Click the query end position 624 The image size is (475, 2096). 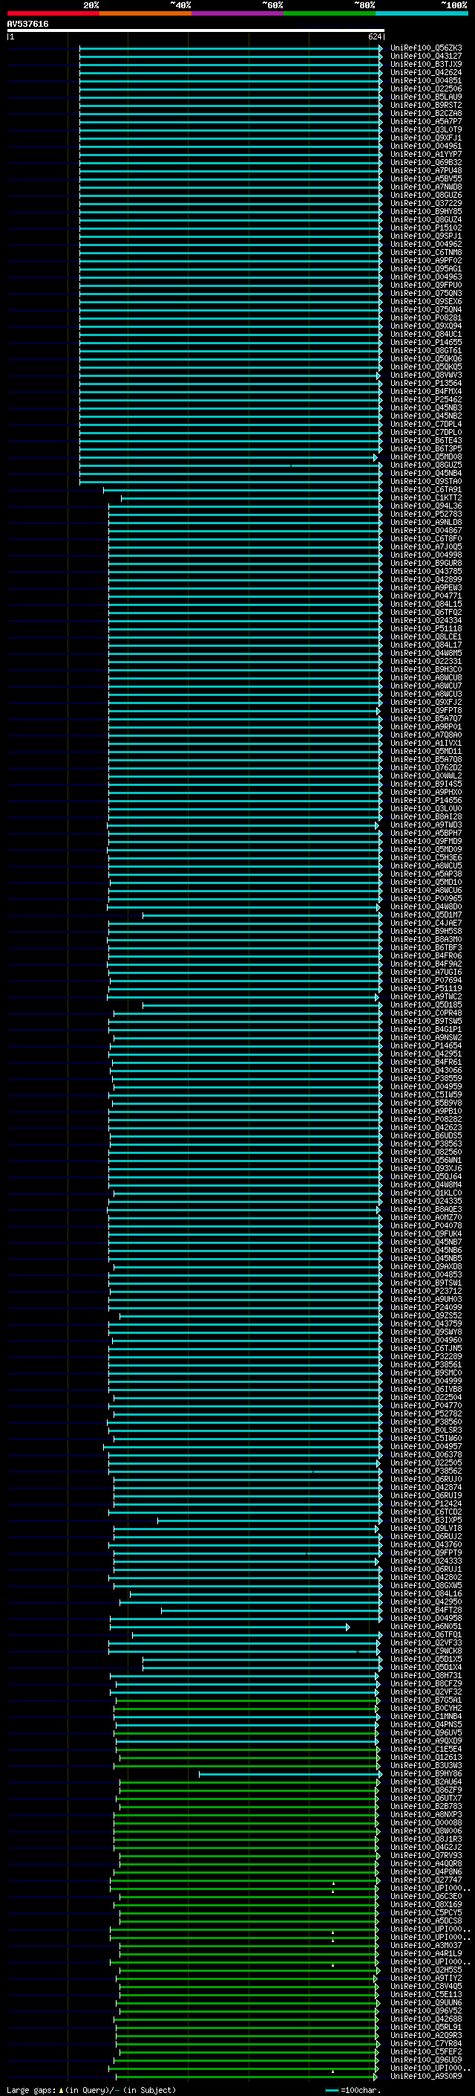click(x=375, y=36)
